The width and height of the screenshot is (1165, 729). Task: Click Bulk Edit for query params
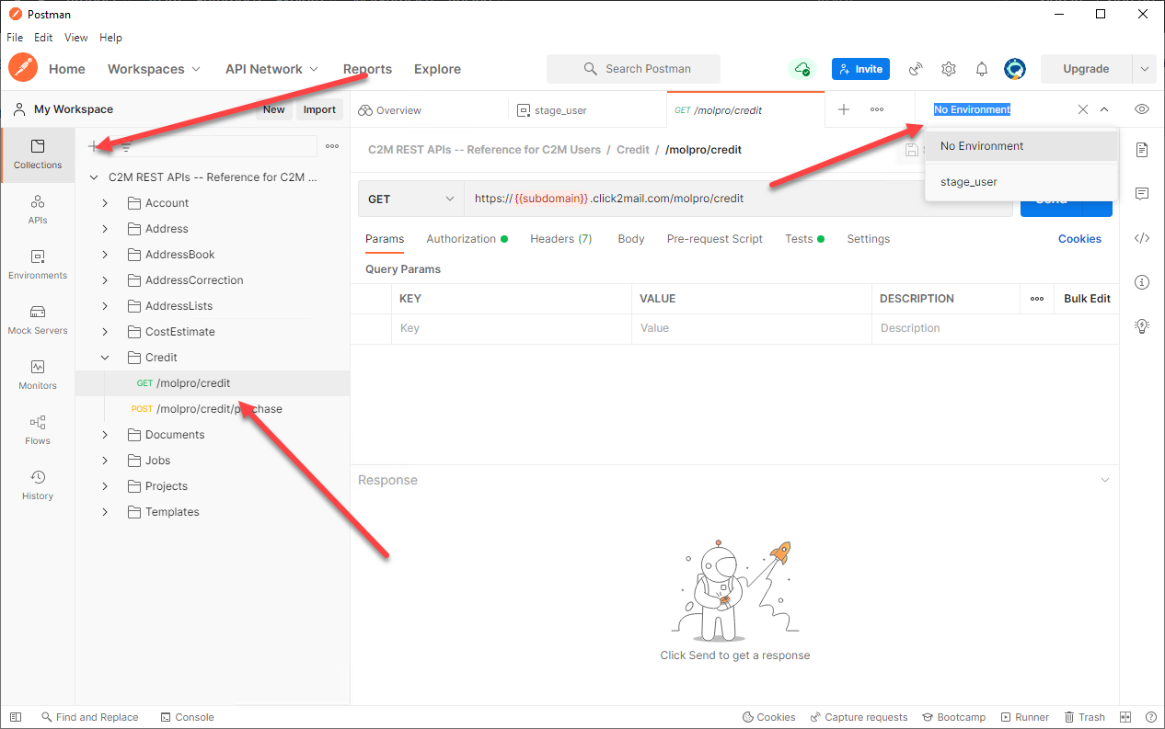click(x=1087, y=299)
